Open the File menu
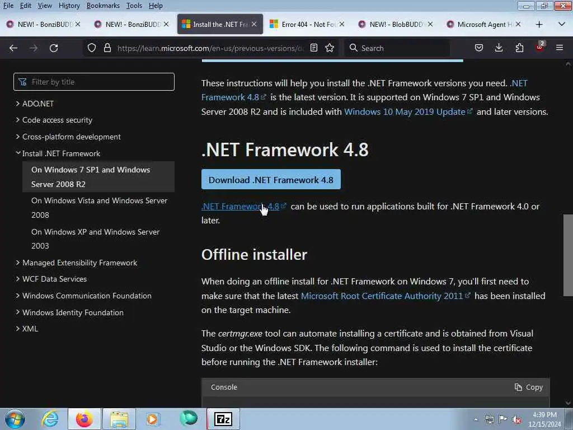The width and height of the screenshot is (573, 430). coord(8,6)
